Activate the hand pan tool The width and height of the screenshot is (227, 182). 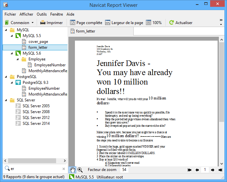[x=73, y=170]
